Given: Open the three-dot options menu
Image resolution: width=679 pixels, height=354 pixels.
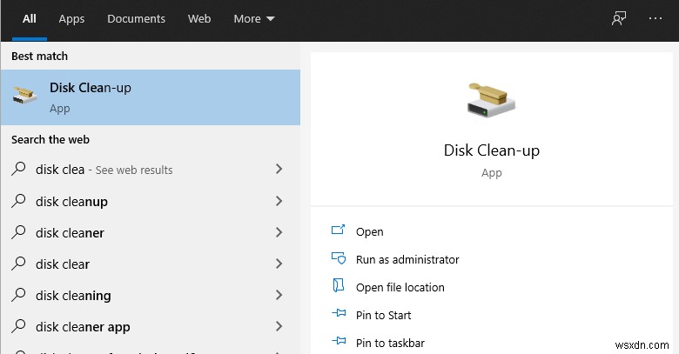Looking at the screenshot, I should 655,18.
